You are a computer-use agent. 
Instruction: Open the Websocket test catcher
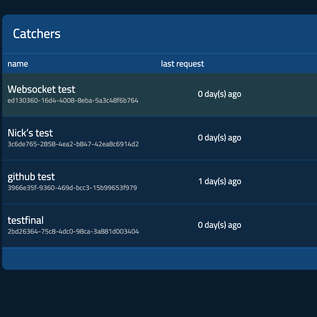(42, 89)
